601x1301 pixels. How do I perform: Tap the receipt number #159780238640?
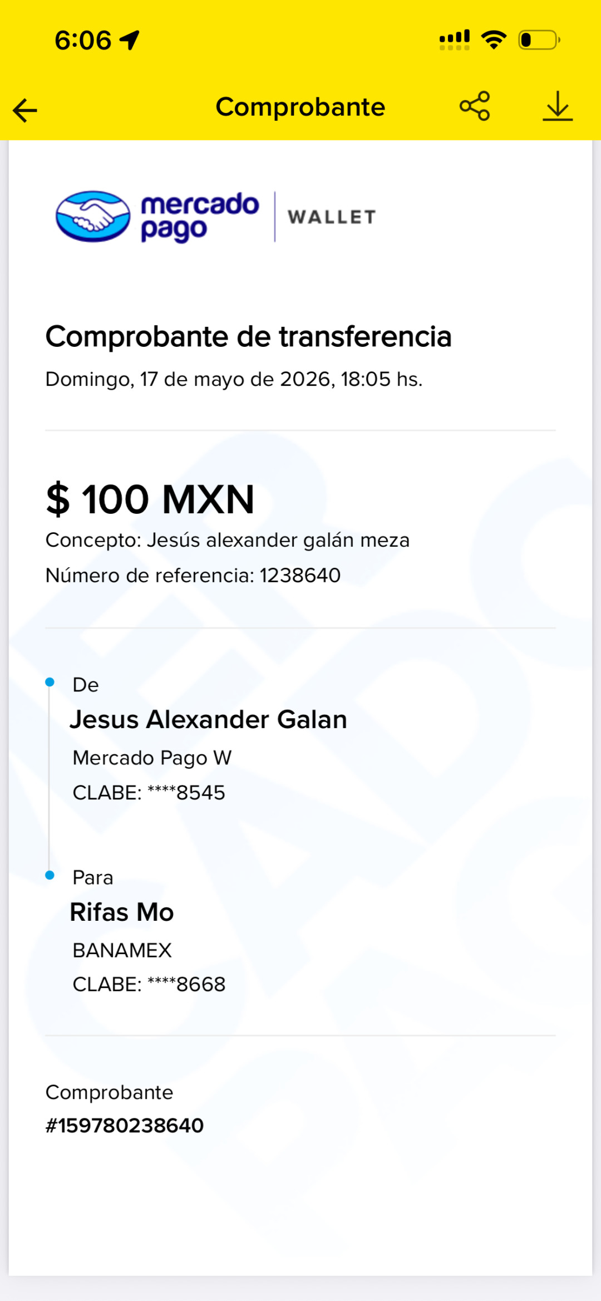click(x=125, y=1126)
